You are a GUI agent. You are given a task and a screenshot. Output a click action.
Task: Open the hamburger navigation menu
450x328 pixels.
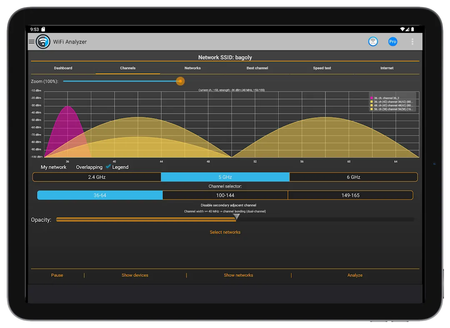click(32, 42)
